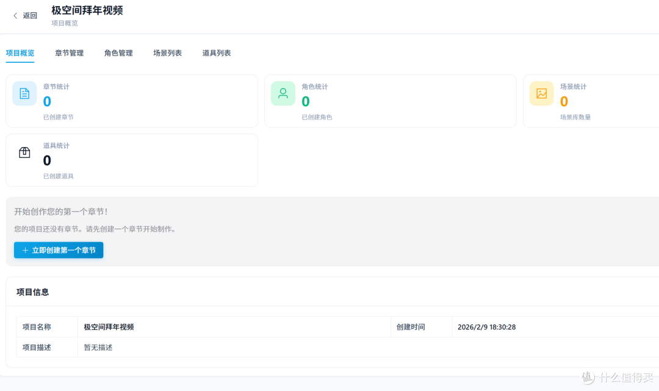659x391 pixels.
Task: Click the 项目描述 table label
Action: (x=37, y=347)
